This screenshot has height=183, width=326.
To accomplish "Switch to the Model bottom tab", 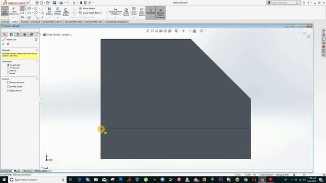I will click(17, 171).
